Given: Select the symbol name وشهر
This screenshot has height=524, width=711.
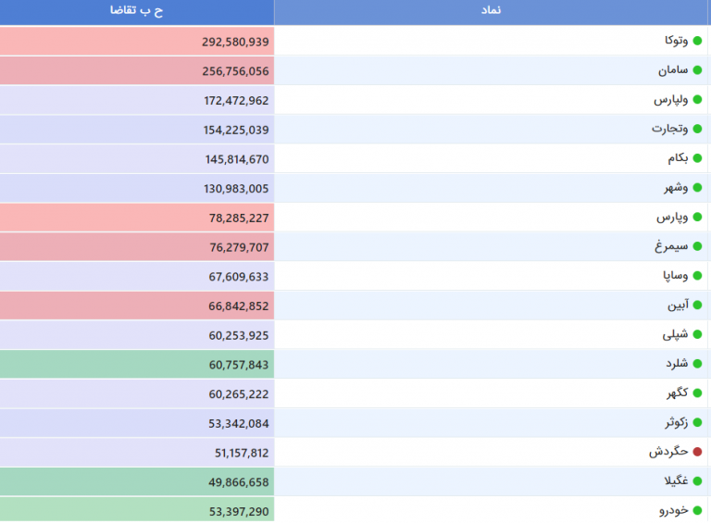Looking at the screenshot, I should [676, 188].
